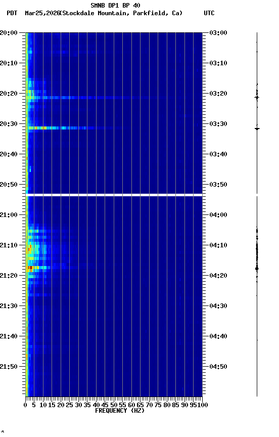This screenshot has width=279, height=437.
Task: Click the '75' frequency axis label
Action: [158, 405]
